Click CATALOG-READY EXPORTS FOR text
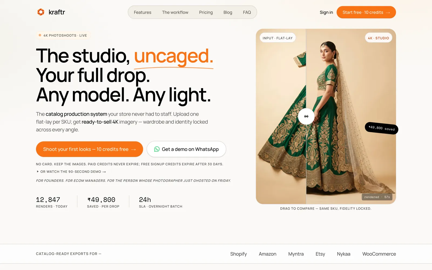The image size is (432, 270). (x=69, y=254)
